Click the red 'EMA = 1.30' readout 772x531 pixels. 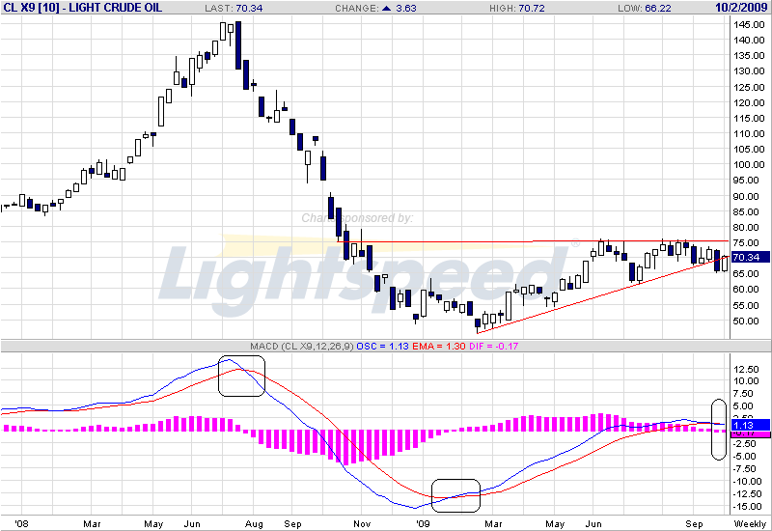coord(439,347)
